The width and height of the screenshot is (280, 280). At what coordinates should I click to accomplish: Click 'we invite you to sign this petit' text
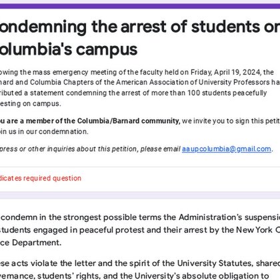point(231,121)
